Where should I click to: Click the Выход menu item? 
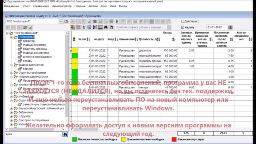[123, 6]
